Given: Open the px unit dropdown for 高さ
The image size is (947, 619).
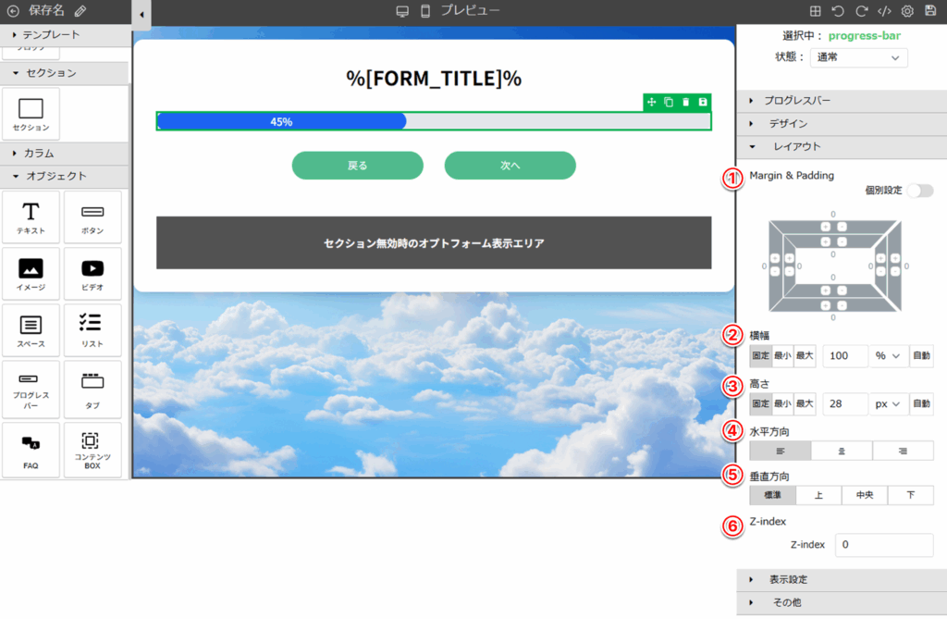Looking at the screenshot, I should (888, 404).
